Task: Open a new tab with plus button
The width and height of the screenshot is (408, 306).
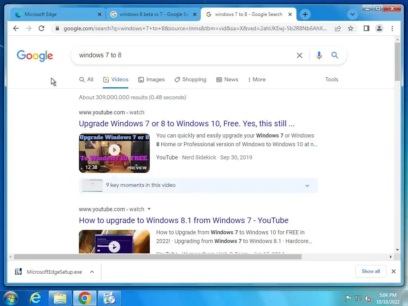Action: coord(305,14)
